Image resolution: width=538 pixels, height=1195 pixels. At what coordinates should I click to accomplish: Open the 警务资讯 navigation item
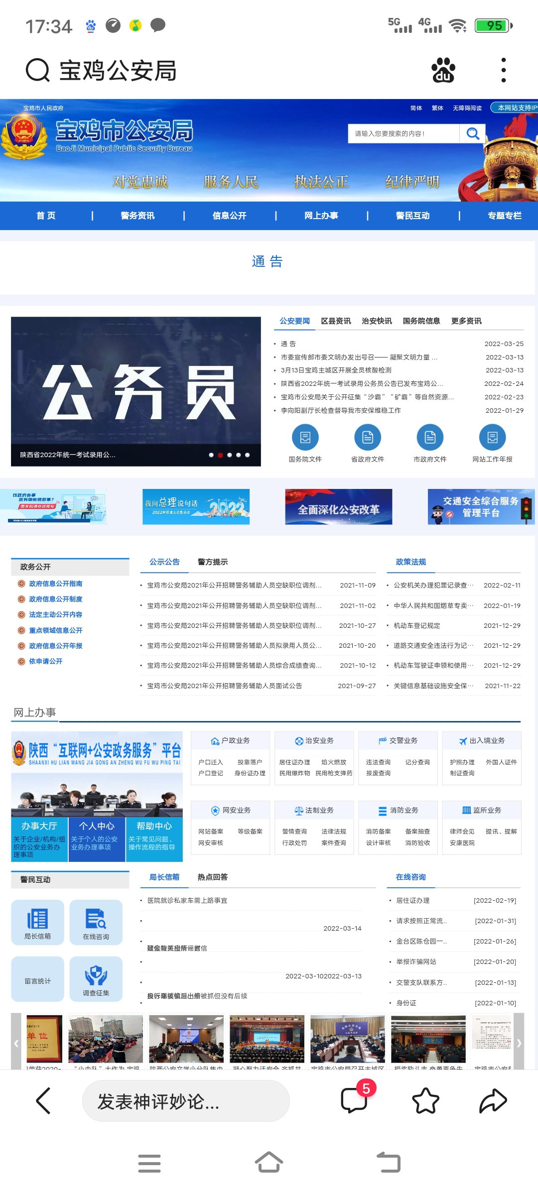pos(137,216)
